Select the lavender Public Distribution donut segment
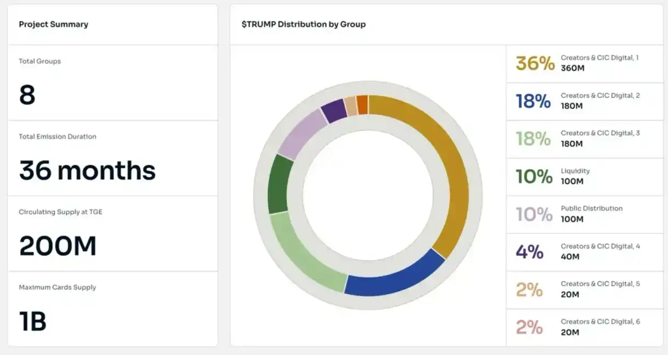Image resolution: width=668 pixels, height=355 pixels. pyautogui.click(x=302, y=132)
